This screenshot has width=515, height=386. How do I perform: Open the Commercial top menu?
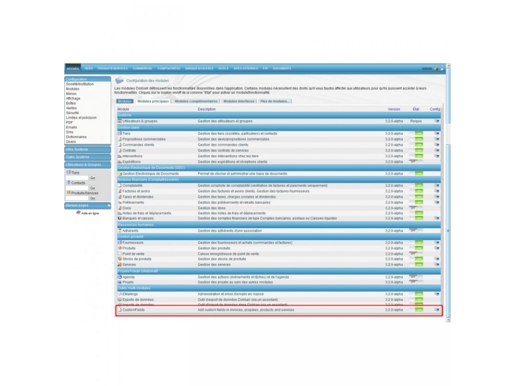click(x=142, y=68)
